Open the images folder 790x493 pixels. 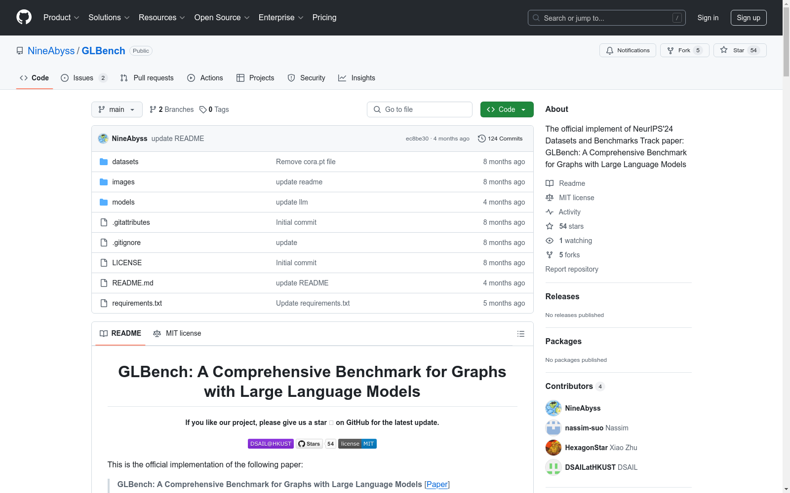[123, 182]
